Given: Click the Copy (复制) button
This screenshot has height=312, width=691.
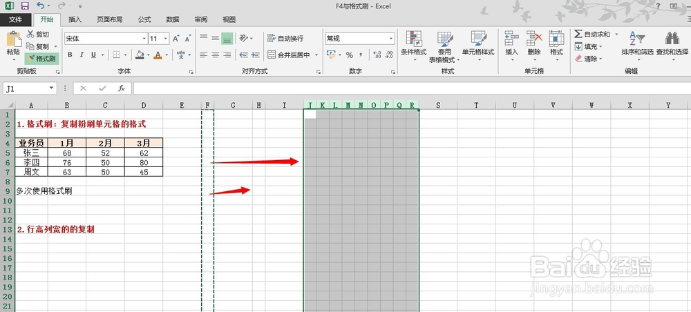Looking at the screenshot, I should [37, 46].
